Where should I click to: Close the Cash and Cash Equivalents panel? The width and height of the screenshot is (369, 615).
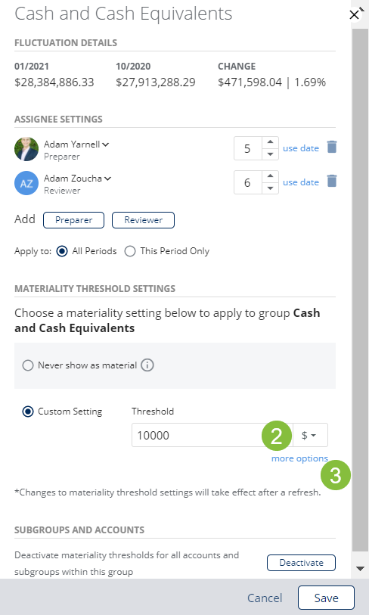(x=354, y=15)
